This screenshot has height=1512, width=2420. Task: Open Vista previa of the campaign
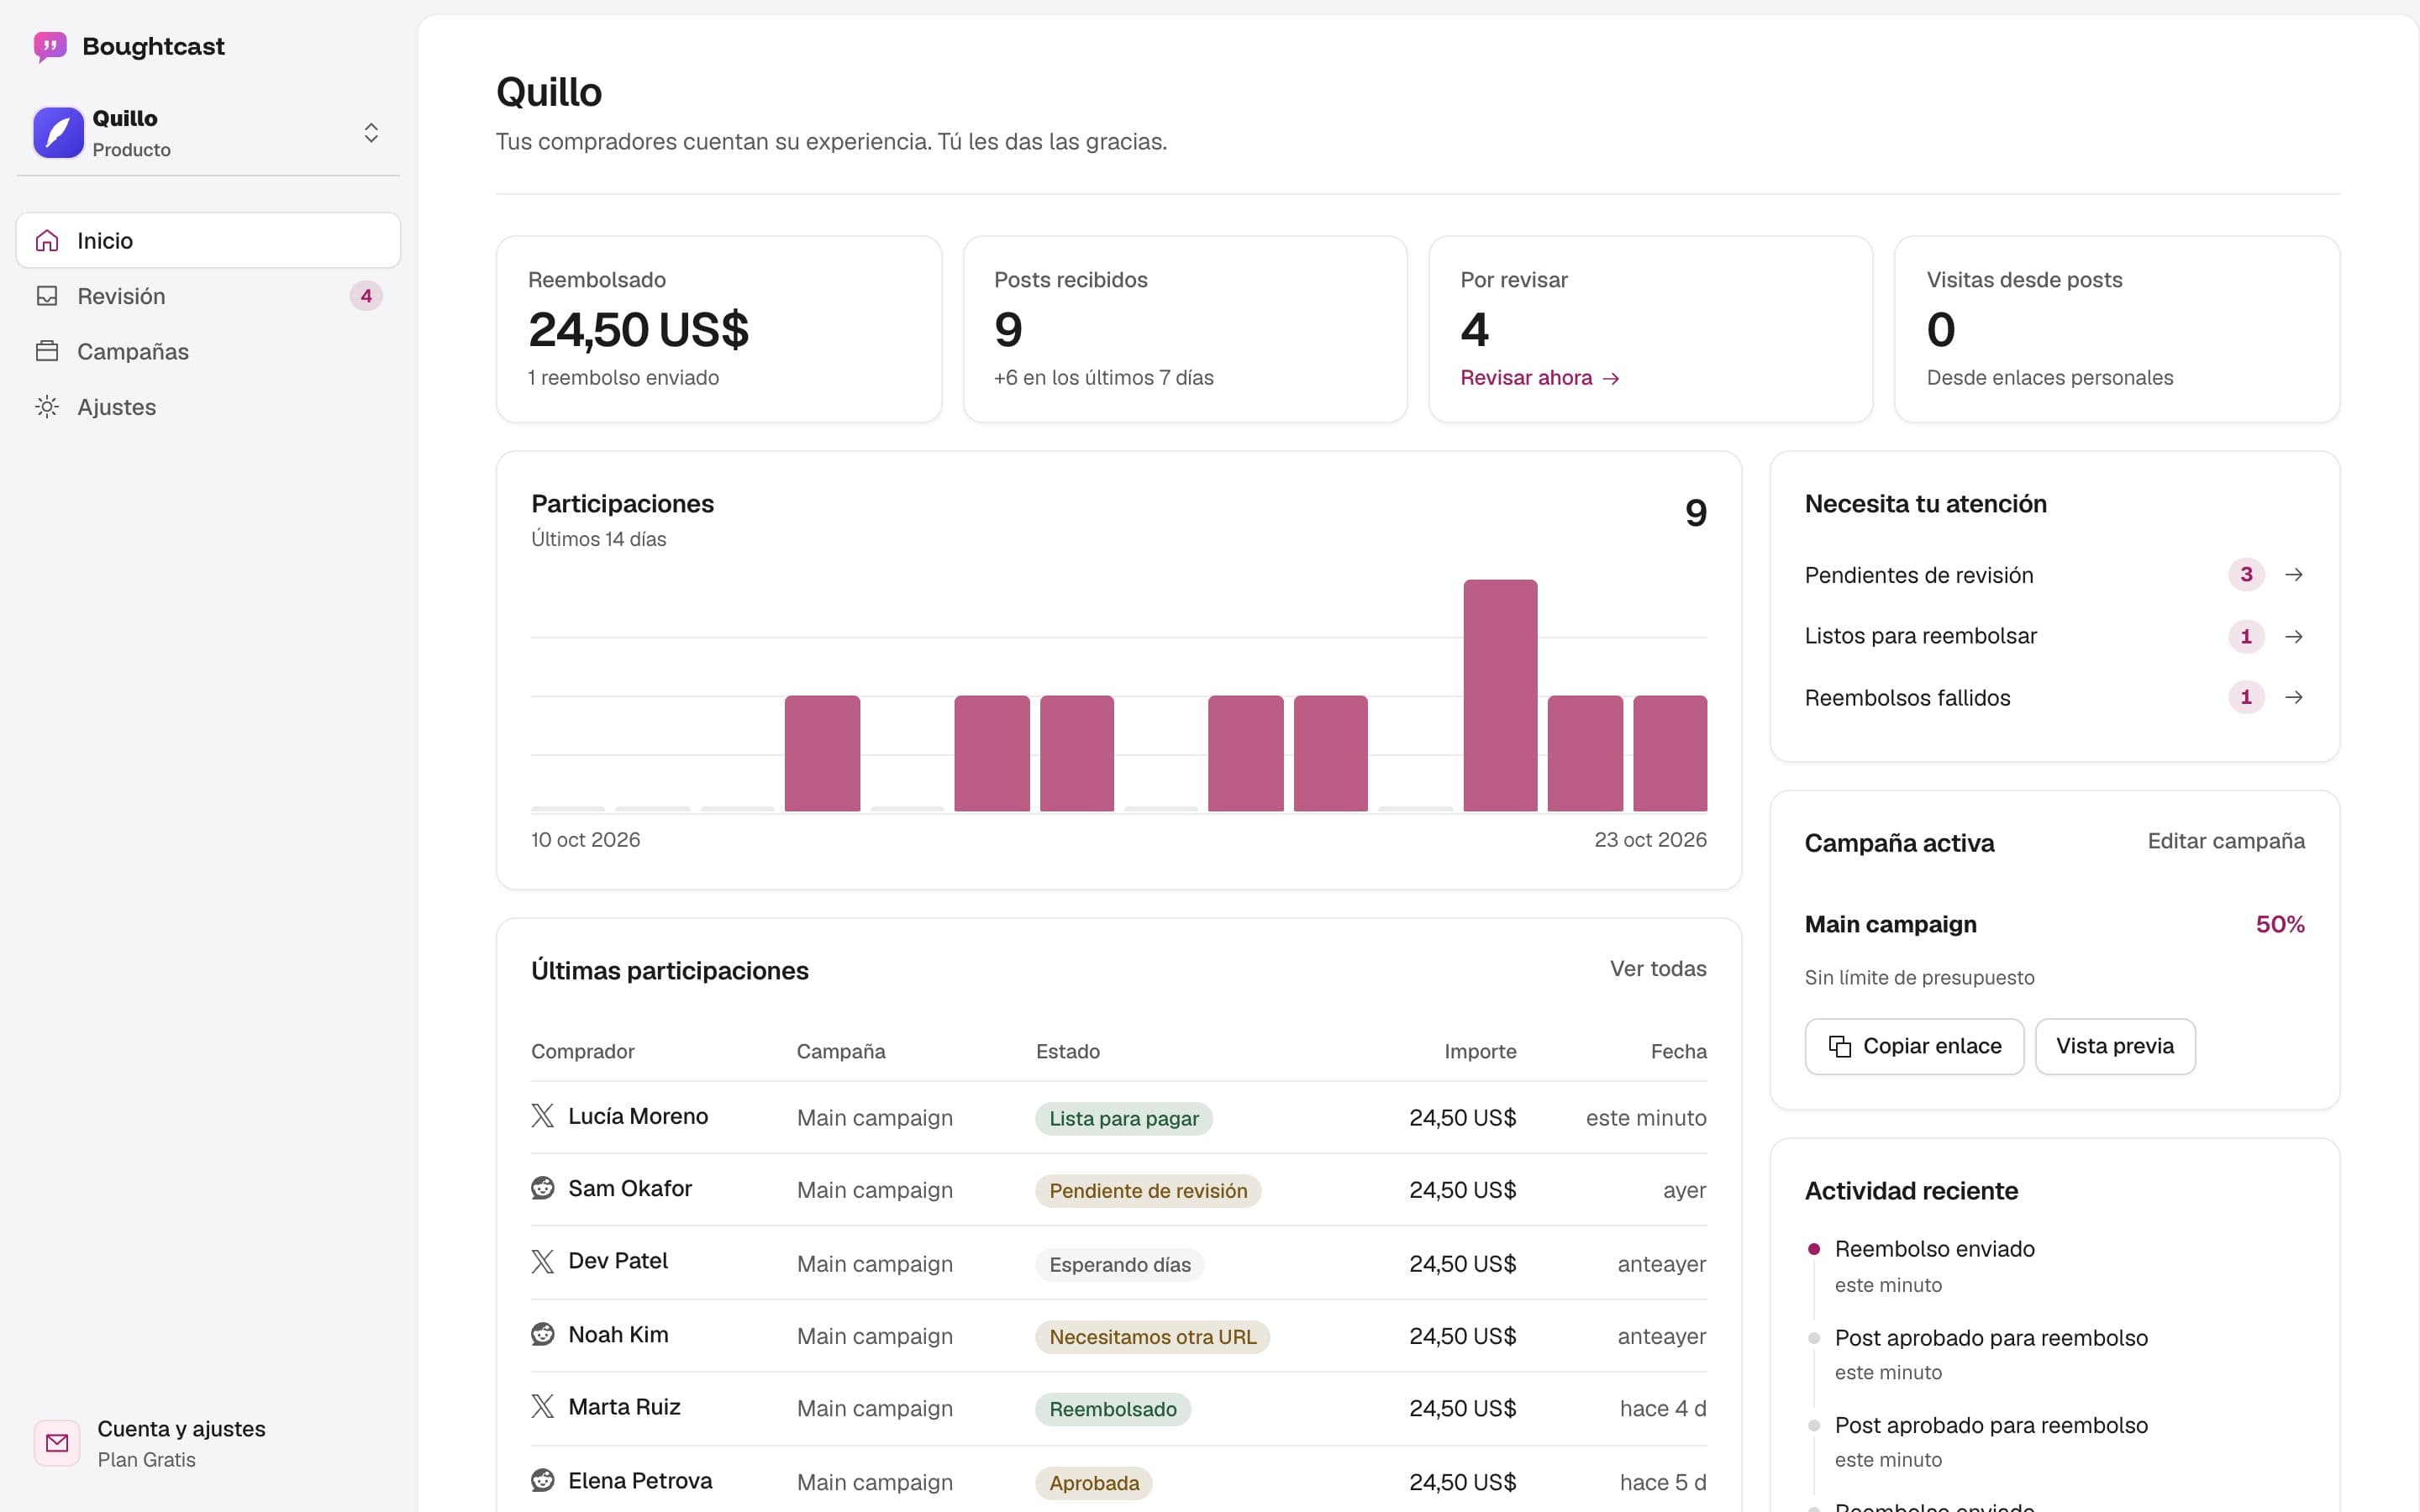click(x=2115, y=1046)
